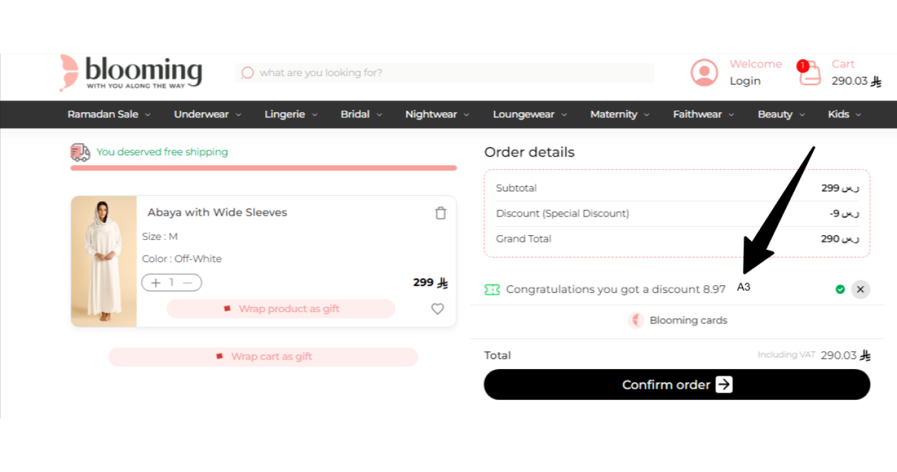
Task: Expand the Ramadan Sale menu
Action: point(109,114)
